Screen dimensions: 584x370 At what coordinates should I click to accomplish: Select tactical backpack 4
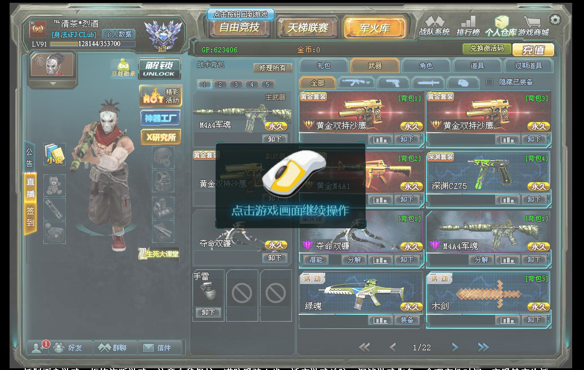252,84
